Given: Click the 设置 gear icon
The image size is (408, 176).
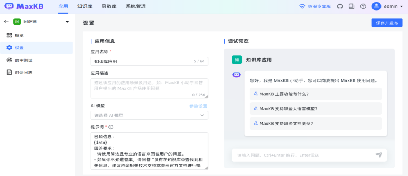Looking at the screenshot, I should tap(9, 48).
